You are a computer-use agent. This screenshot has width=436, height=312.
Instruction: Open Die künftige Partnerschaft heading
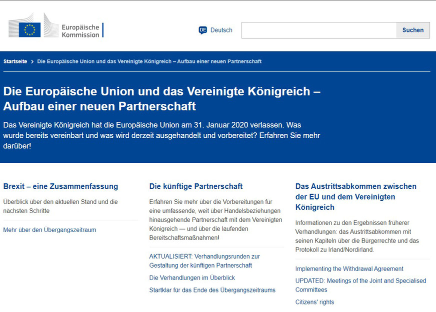196,186
